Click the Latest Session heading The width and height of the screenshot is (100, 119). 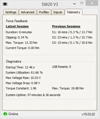coord(17,26)
